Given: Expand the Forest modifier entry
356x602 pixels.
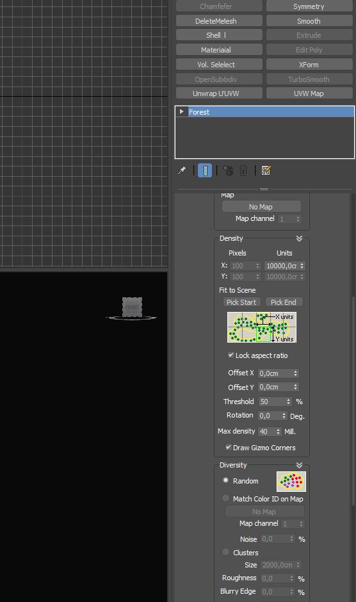Looking at the screenshot, I should click(x=182, y=111).
